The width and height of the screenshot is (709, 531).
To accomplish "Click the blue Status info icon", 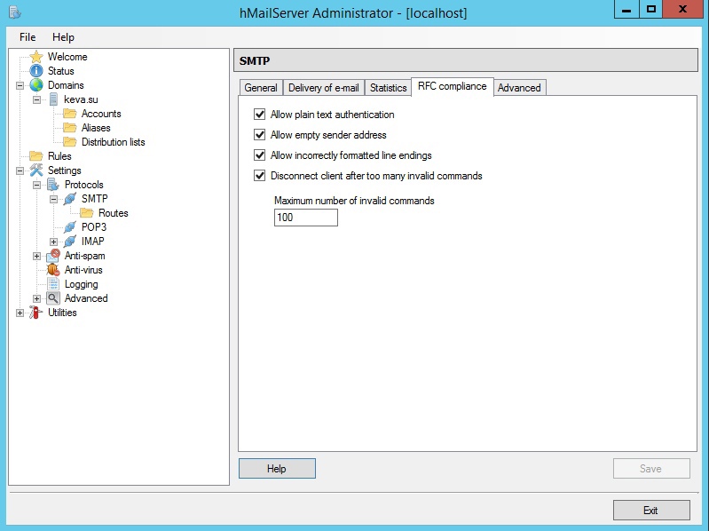I will click(x=36, y=71).
